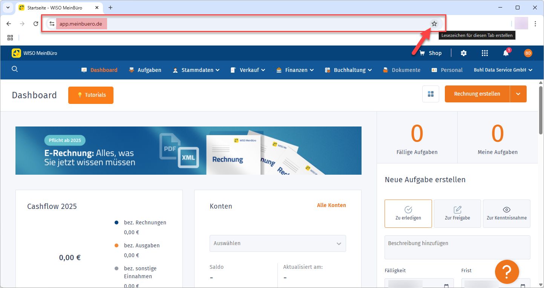The image size is (544, 288).
Task: Open dashboard widget layout grid icon
Action: pyautogui.click(x=431, y=94)
